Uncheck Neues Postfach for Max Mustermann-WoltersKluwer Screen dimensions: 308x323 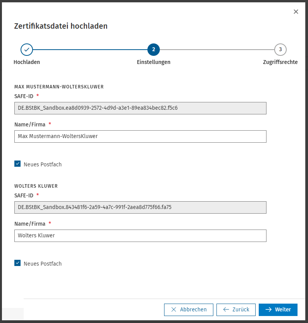coord(17,164)
